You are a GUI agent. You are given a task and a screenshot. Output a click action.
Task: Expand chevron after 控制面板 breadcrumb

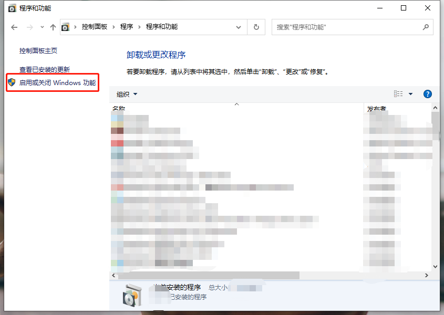(x=113, y=27)
